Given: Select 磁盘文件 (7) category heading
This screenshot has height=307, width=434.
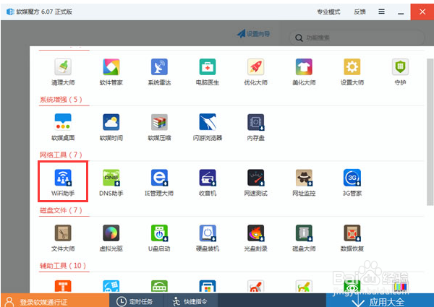Looking at the screenshot, I should (61, 210).
